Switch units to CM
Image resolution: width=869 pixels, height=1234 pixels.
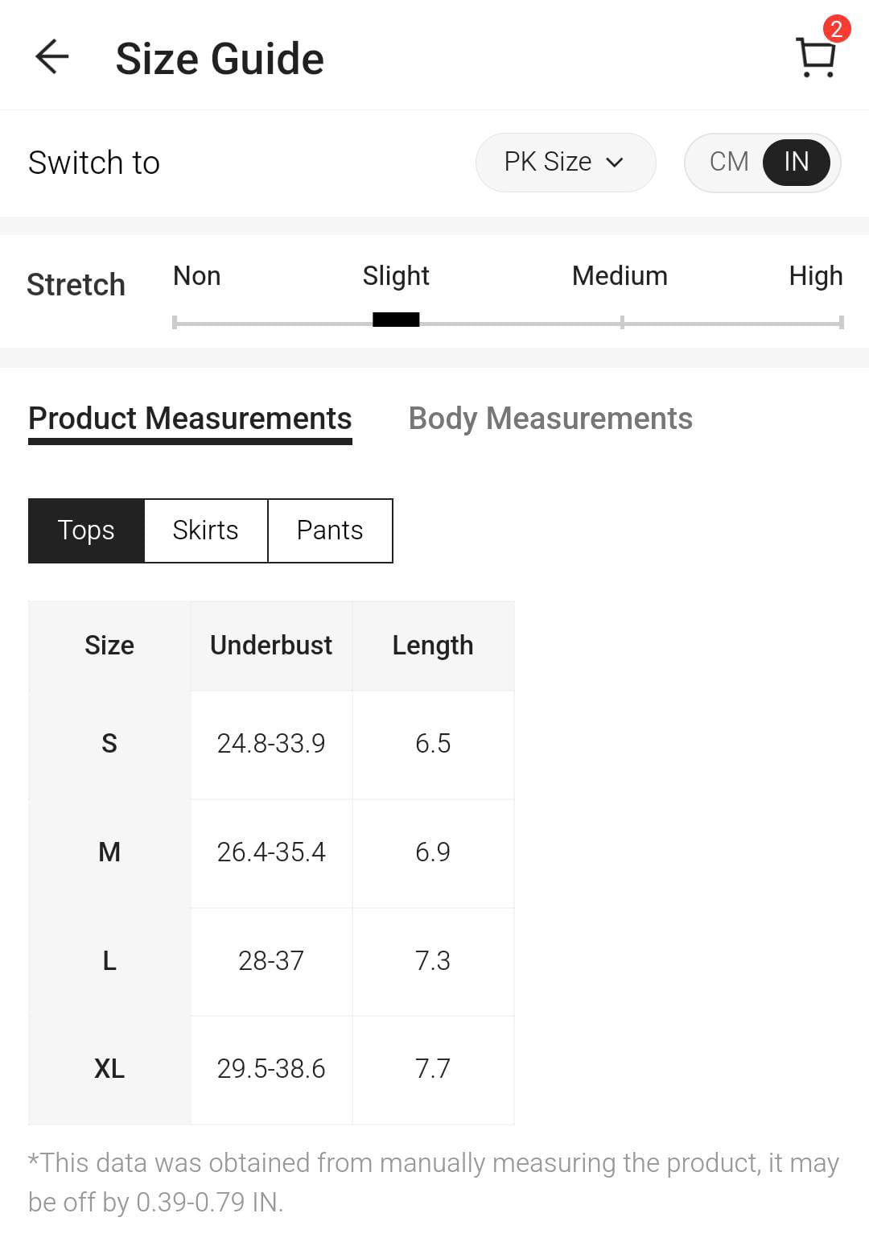(x=729, y=162)
